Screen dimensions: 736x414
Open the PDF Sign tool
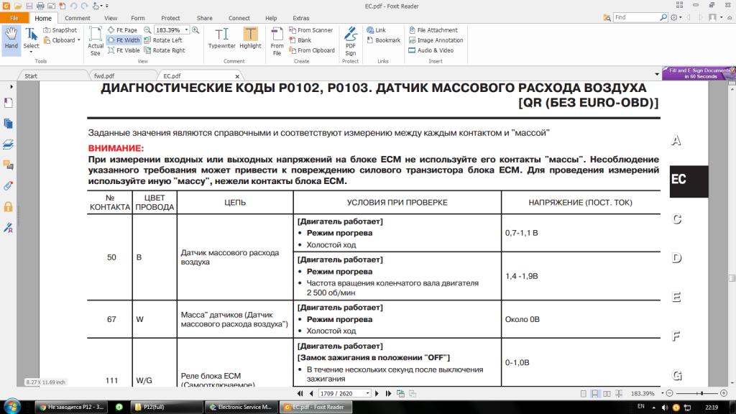pos(351,41)
